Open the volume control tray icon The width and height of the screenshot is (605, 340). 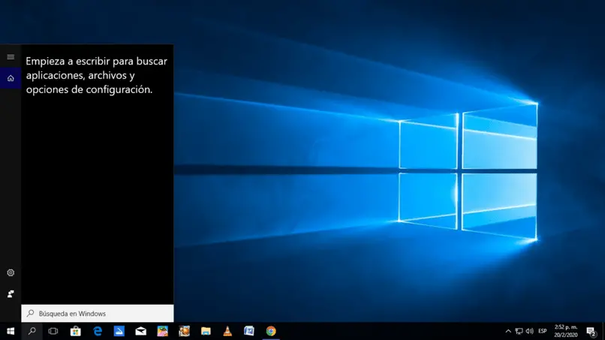click(x=529, y=331)
